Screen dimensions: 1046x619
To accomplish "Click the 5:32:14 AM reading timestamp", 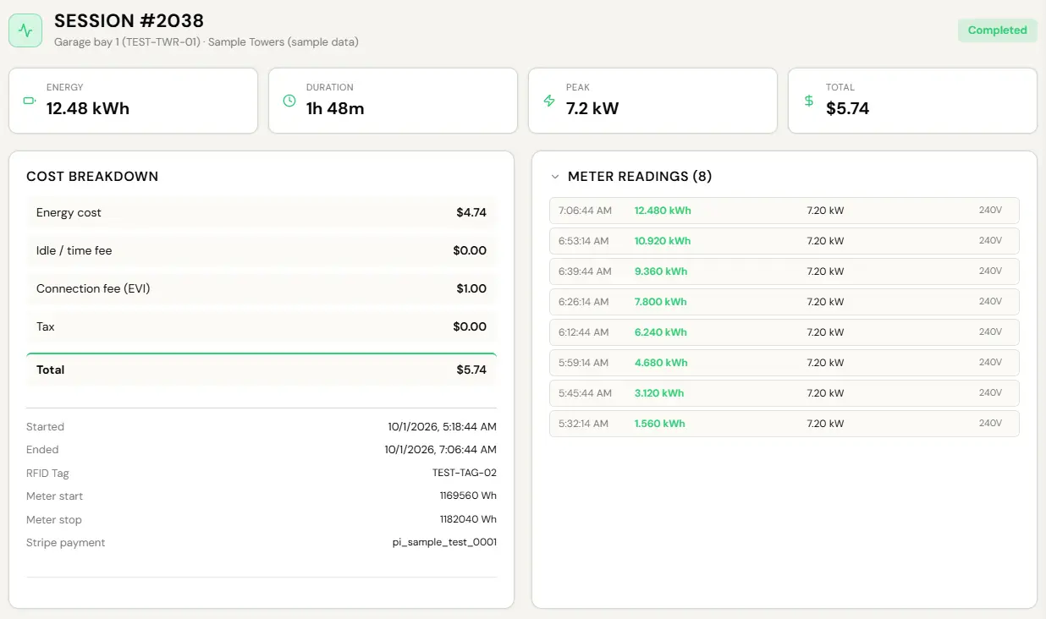I will click(583, 424).
